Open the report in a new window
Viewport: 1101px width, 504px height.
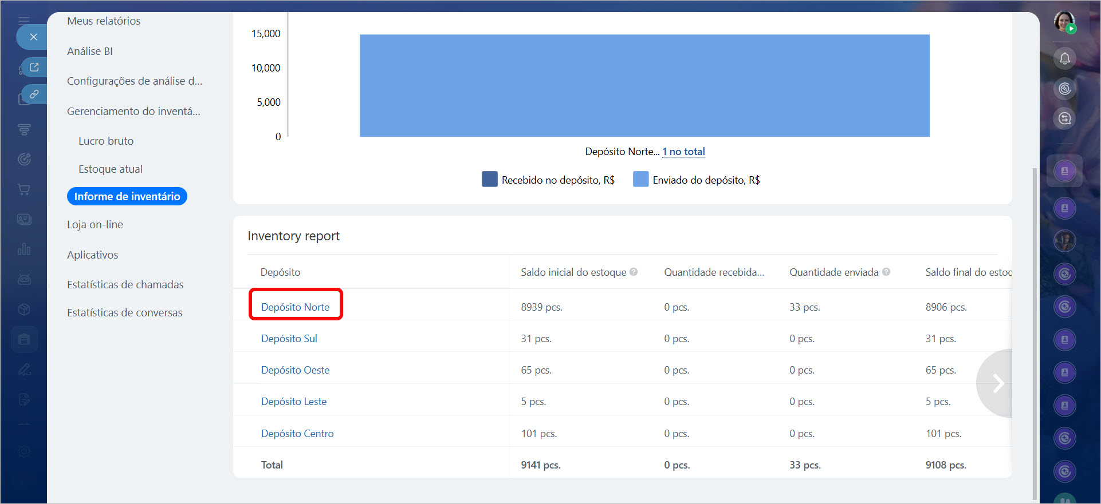[x=34, y=68]
